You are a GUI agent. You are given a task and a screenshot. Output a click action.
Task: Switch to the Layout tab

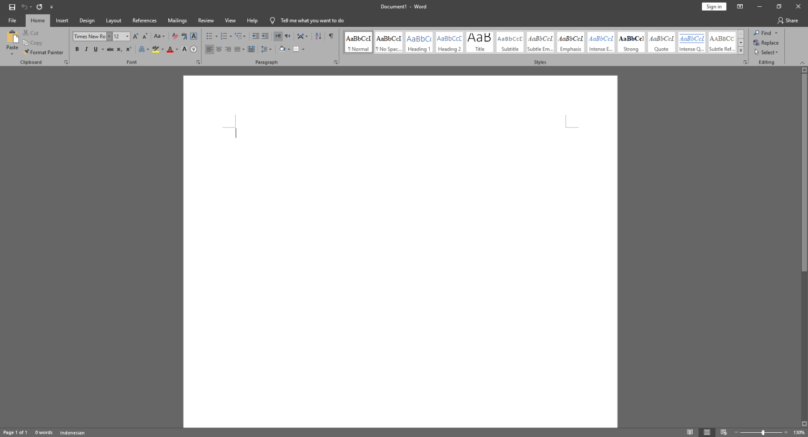click(114, 20)
